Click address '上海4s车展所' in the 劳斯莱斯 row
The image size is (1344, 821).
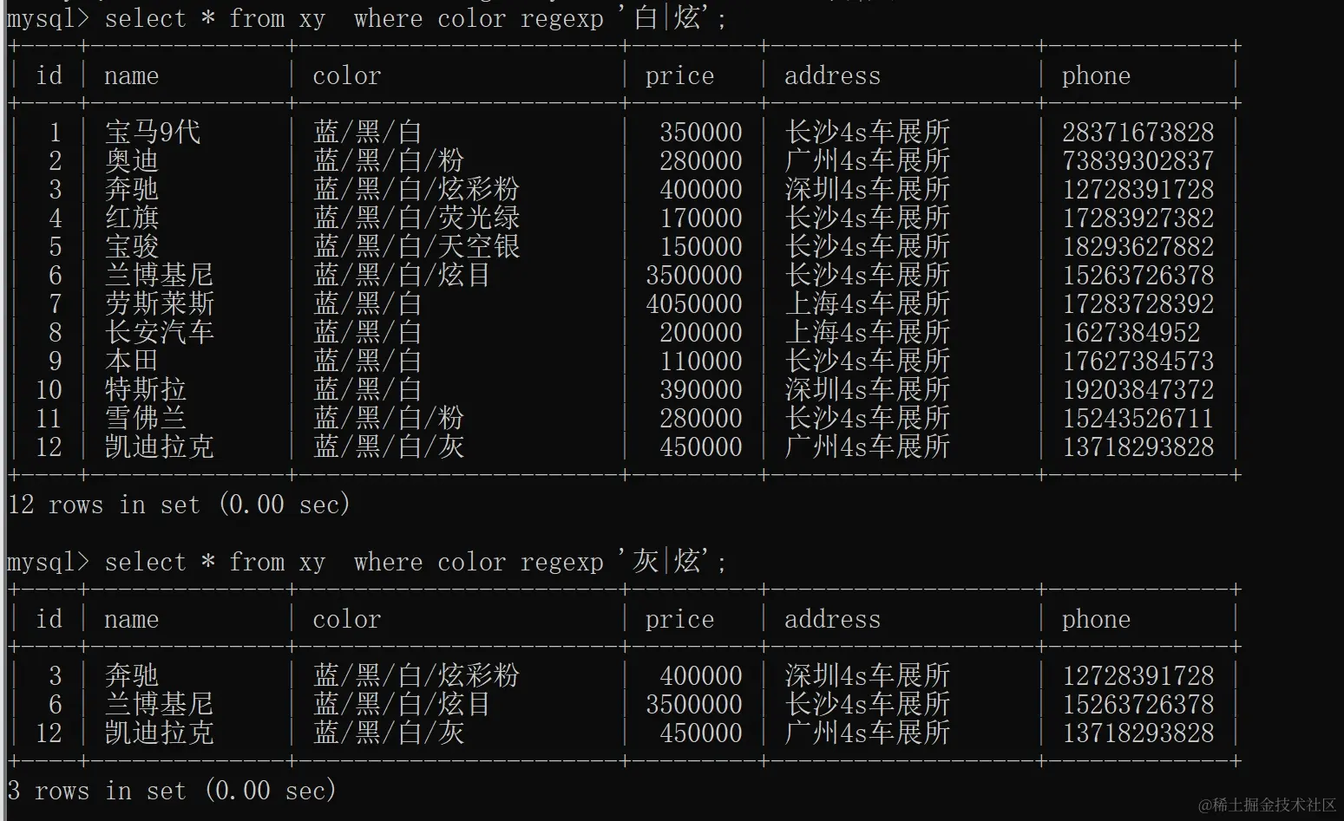pos(868,303)
